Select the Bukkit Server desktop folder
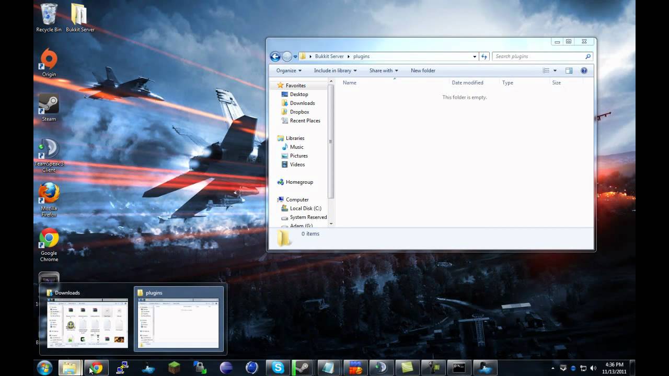 (80, 18)
